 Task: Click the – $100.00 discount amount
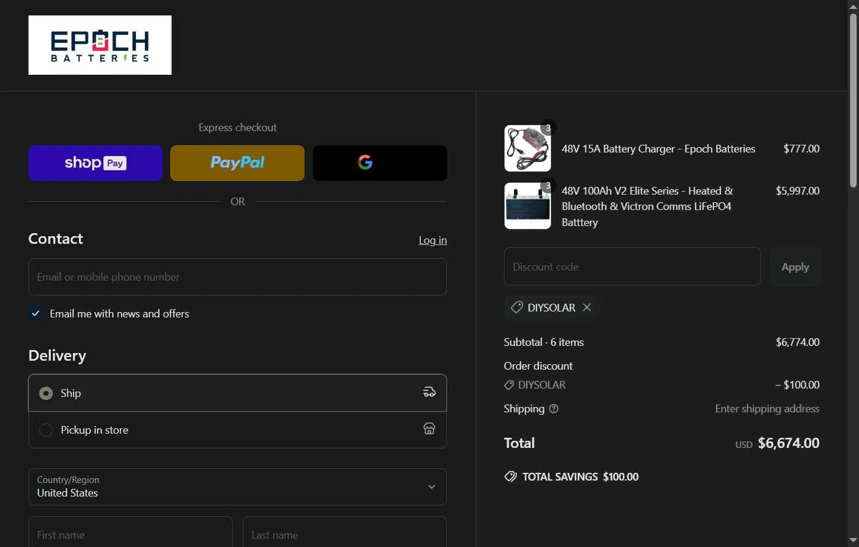pyautogui.click(x=797, y=385)
